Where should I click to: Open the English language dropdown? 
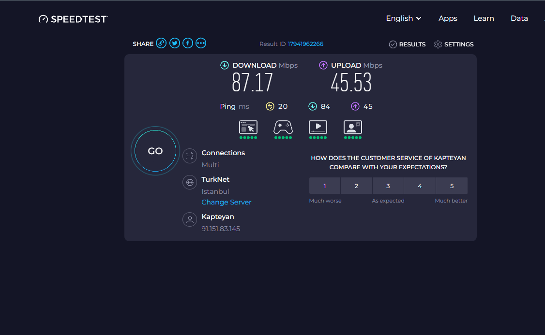(x=404, y=18)
